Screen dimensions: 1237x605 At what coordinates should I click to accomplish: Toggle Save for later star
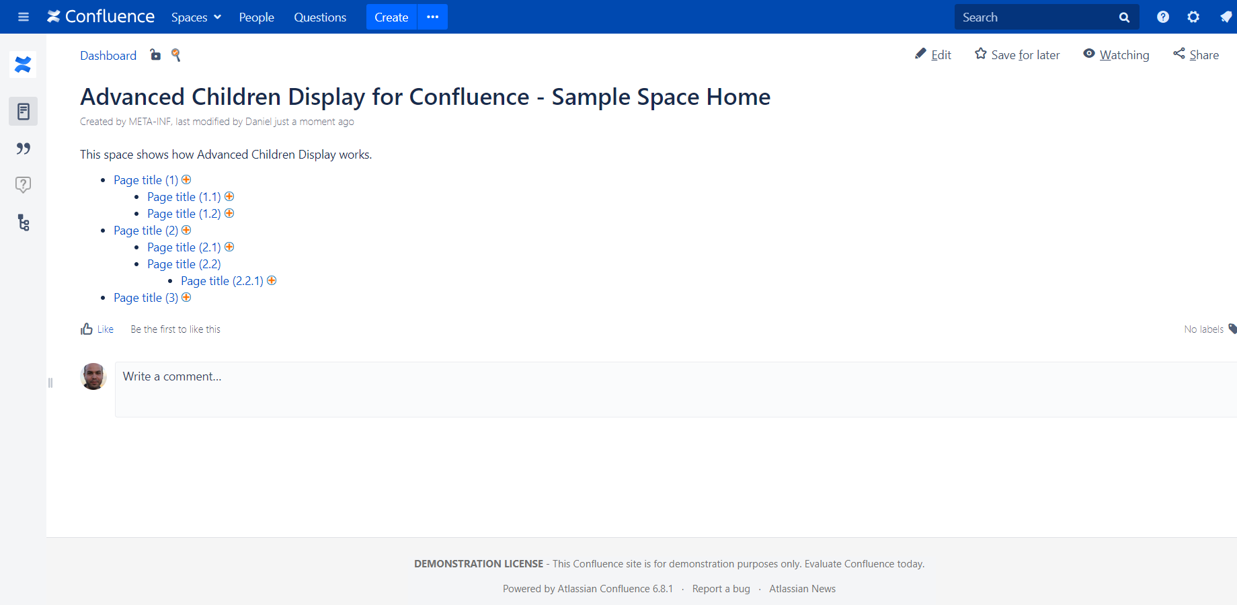[x=1017, y=55]
